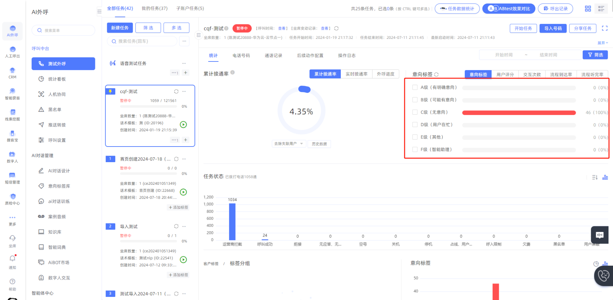This screenshot has height=300, width=613.
Task: Select the F级 (智能助理) checkbox
Action: pos(415,150)
